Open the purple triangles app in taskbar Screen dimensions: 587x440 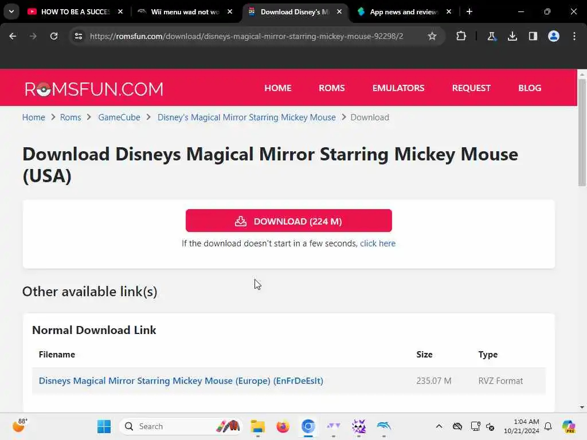333,426
